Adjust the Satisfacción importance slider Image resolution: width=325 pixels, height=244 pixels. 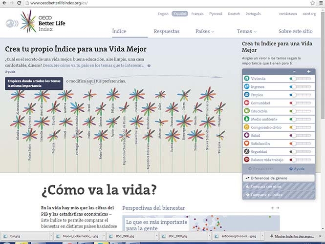301,143
